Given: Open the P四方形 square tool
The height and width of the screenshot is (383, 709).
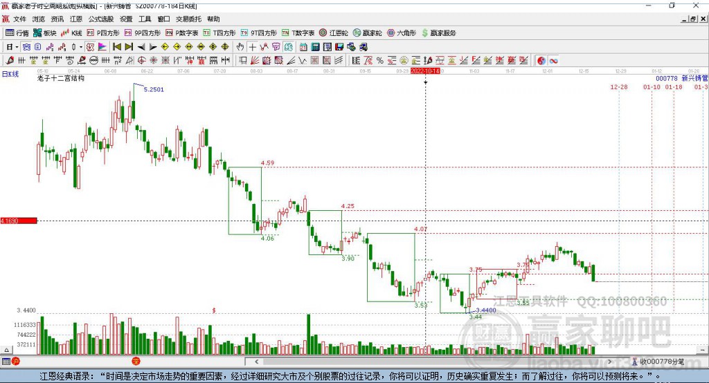Looking at the screenshot, I should point(103,33).
